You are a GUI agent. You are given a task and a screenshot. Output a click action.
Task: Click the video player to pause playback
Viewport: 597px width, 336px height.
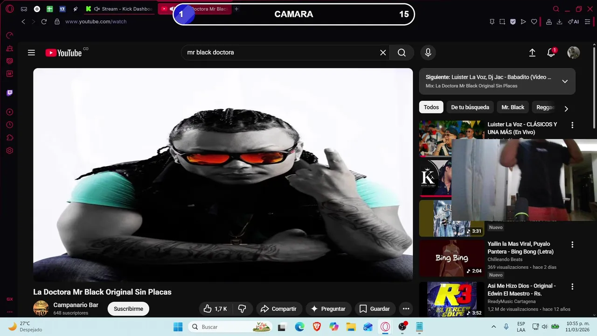point(223,175)
